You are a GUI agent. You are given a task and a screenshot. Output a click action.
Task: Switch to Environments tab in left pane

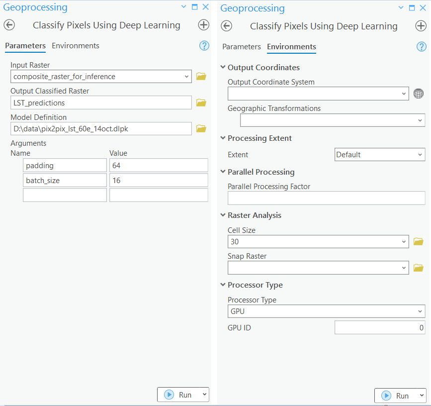tap(76, 46)
